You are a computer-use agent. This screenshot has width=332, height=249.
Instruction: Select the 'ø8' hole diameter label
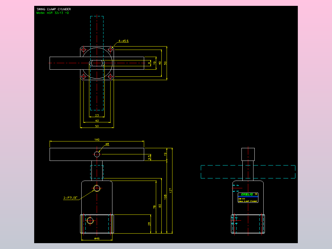pyautogui.click(x=107, y=144)
